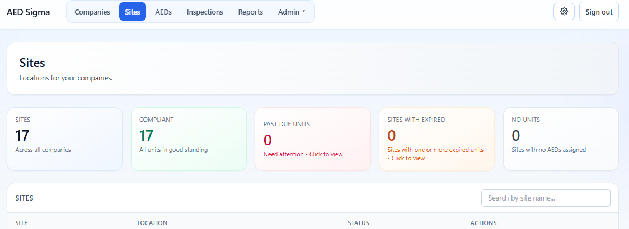Image resolution: width=629 pixels, height=229 pixels.
Task: Click the Sites total count card
Action: 64,139
